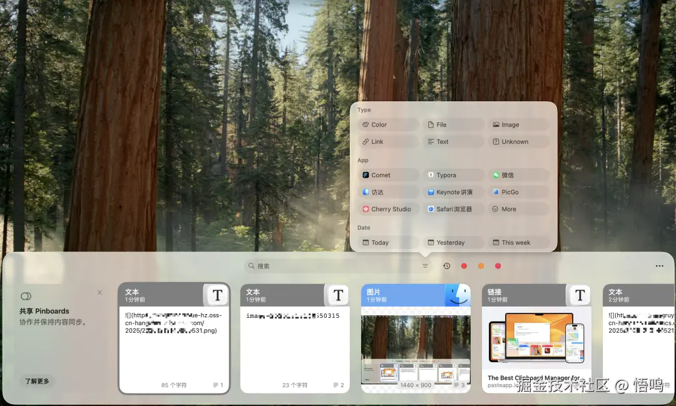Screen dimensions: 676x406
Task: Expand More apps in filter
Action: [519, 209]
